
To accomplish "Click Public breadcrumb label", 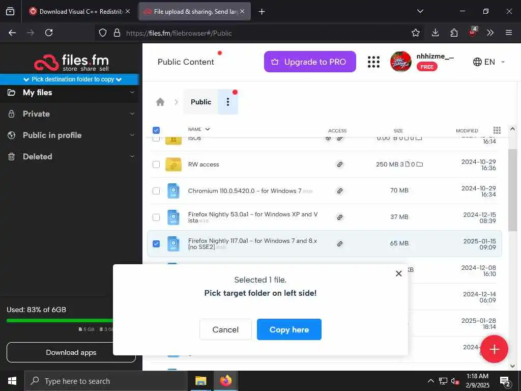I will pyautogui.click(x=200, y=102).
